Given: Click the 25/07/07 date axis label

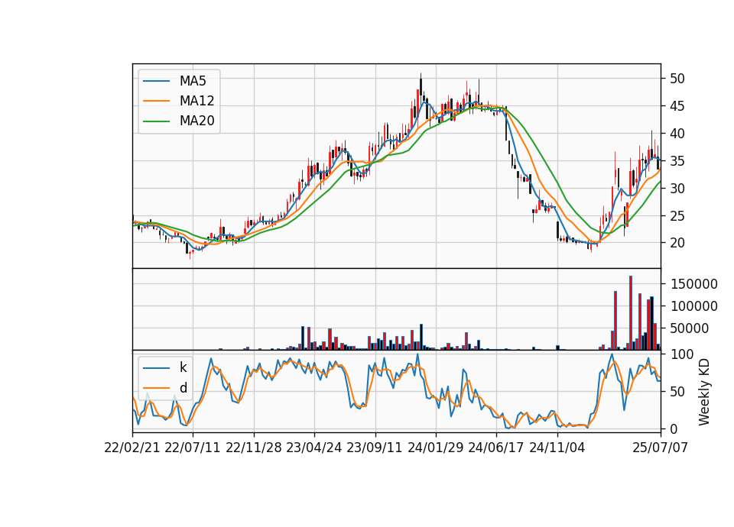Looking at the screenshot, I should [x=661, y=448].
